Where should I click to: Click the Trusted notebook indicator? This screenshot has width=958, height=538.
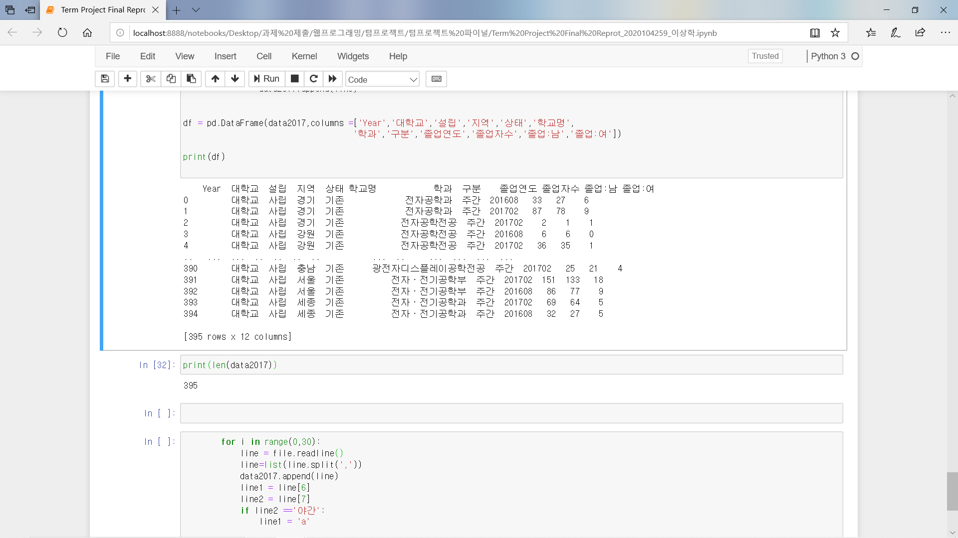[x=765, y=56]
